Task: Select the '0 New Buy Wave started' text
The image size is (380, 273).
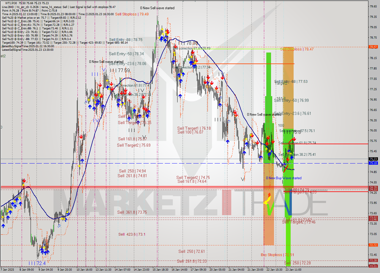Action: tap(284, 178)
